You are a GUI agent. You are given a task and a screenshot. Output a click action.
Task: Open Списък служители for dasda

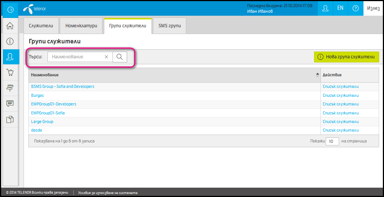(341, 130)
